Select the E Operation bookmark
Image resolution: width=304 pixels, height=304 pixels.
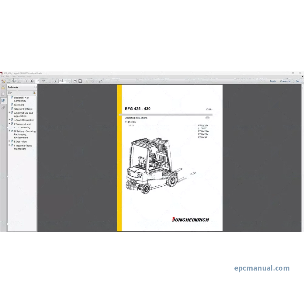[20, 142]
